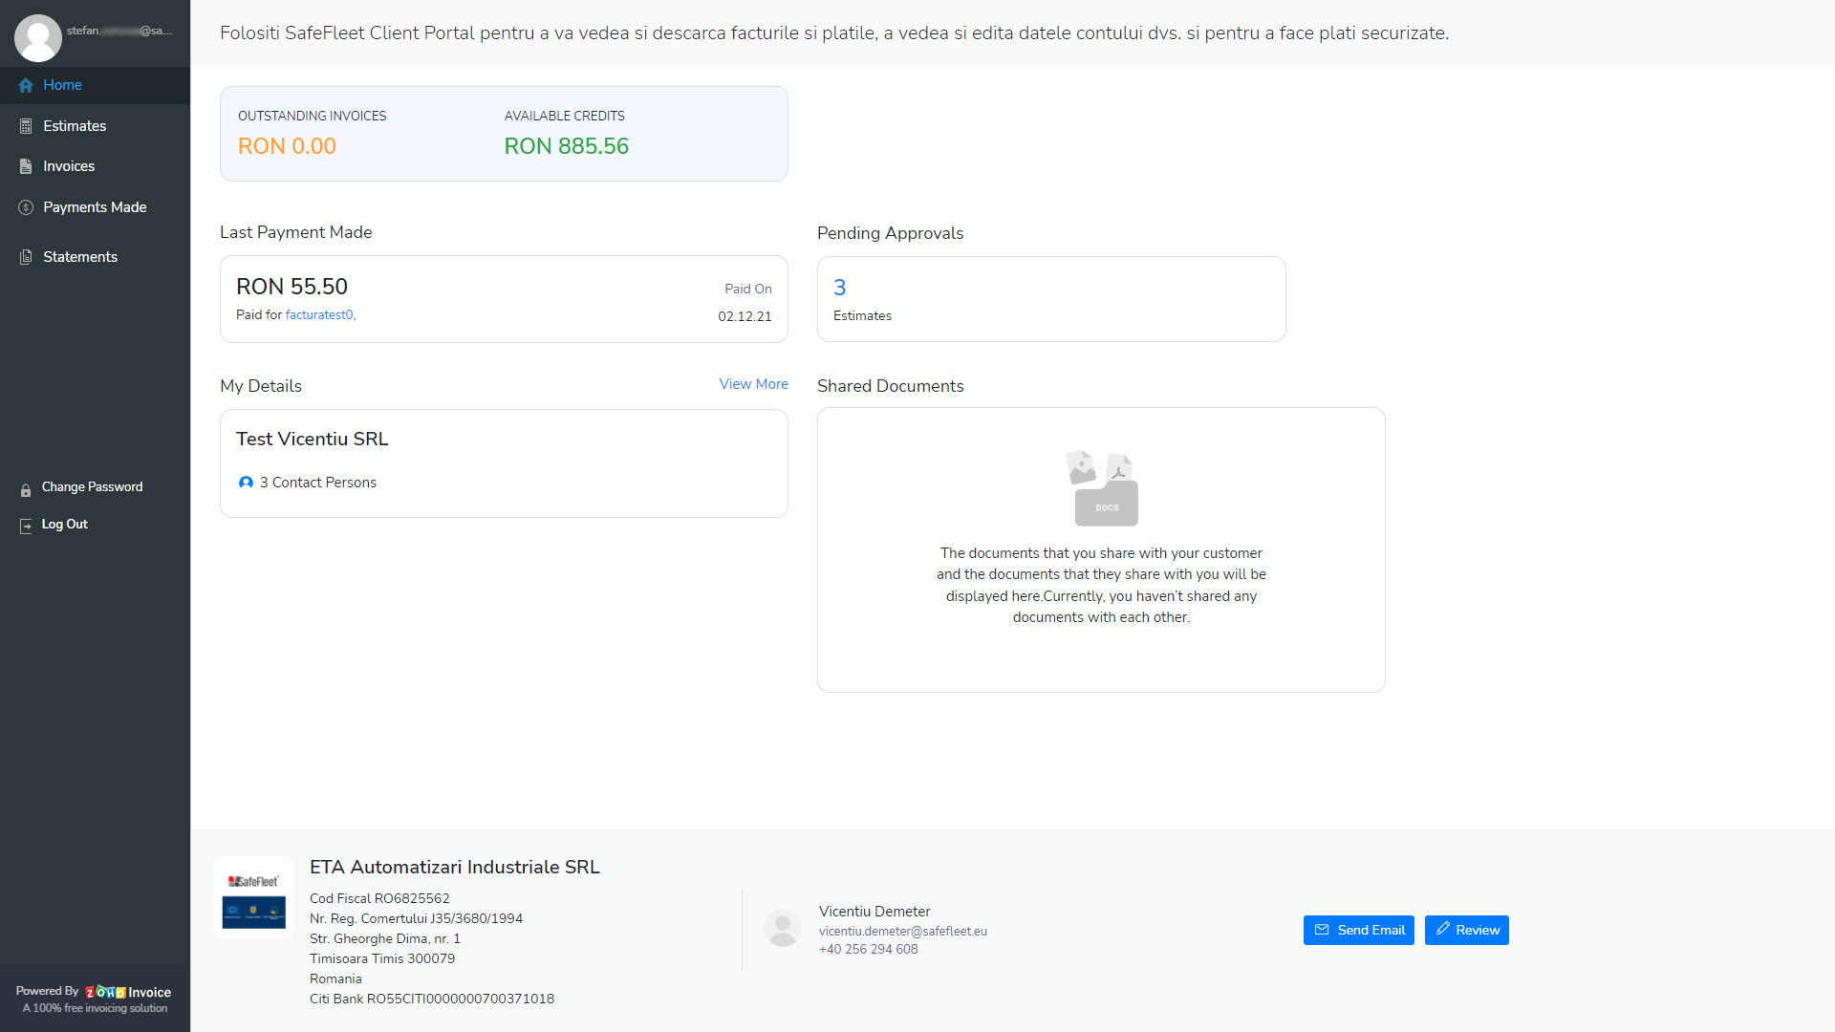Click the contact-person icon under Test Vicentiu SRL

pyautogui.click(x=247, y=483)
